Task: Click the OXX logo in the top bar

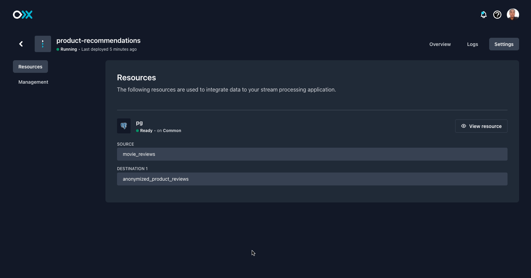Action: click(22, 15)
